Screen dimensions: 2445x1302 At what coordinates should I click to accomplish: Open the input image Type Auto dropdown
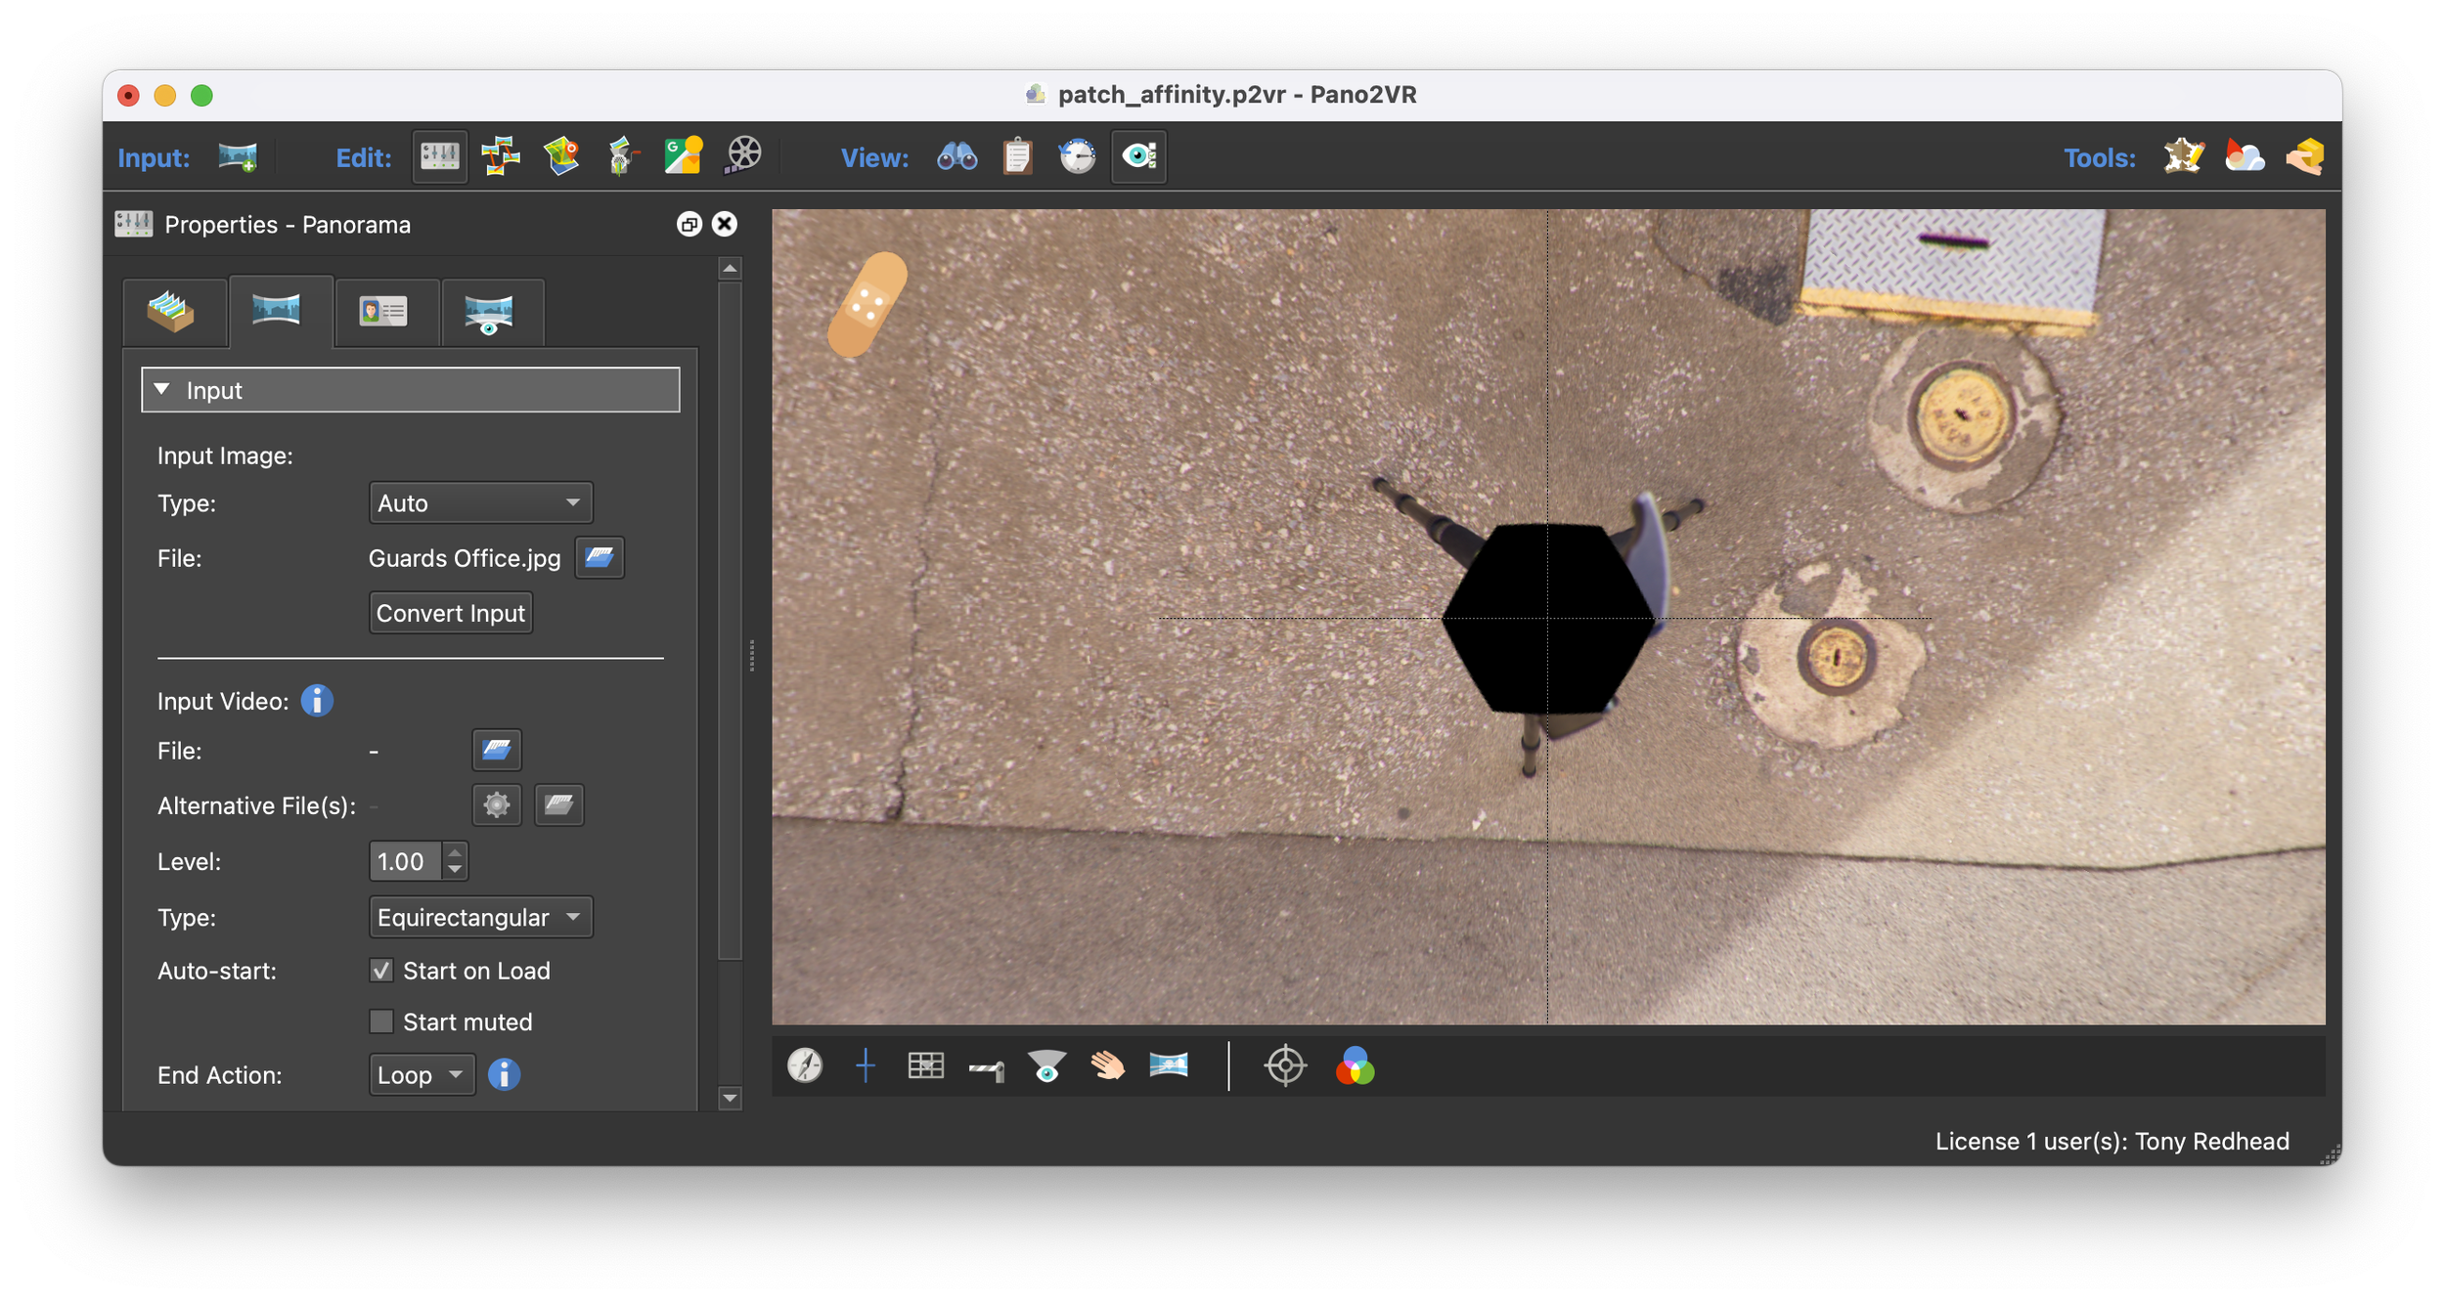pyautogui.click(x=480, y=503)
